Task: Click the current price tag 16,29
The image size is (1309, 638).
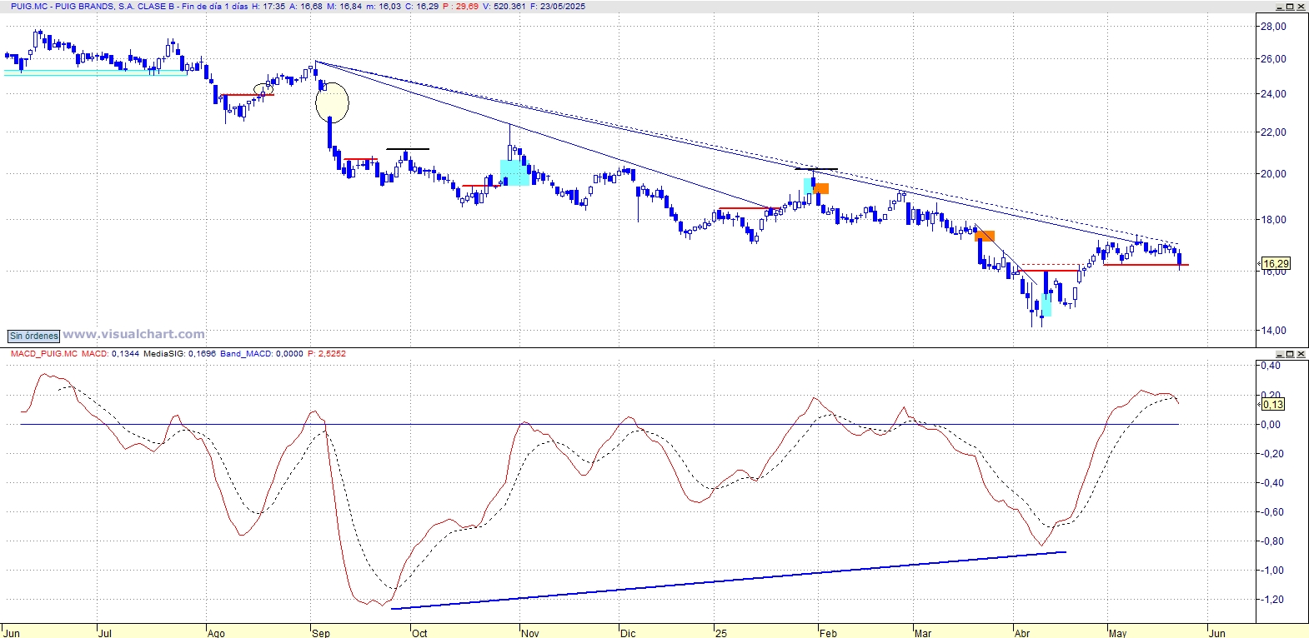Action: pyautogui.click(x=1276, y=263)
